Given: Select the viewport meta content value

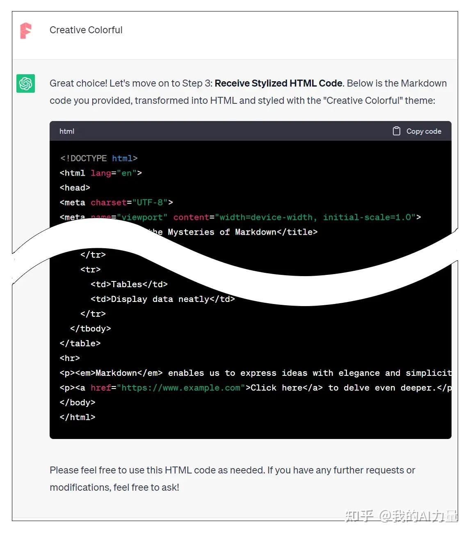Looking at the screenshot, I should [316, 217].
